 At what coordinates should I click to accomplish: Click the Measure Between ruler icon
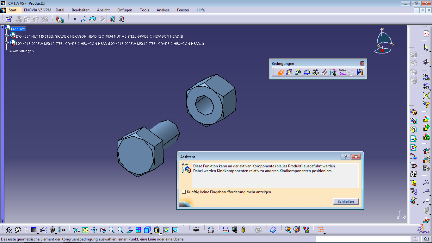click(x=225, y=230)
